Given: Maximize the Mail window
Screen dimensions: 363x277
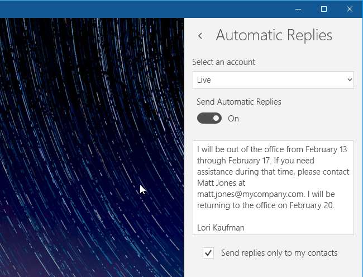Looking at the screenshot, I should pyautogui.click(x=324, y=9).
